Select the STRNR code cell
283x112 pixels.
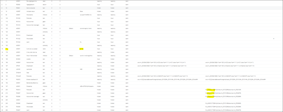pyautogui.click(x=18, y=66)
